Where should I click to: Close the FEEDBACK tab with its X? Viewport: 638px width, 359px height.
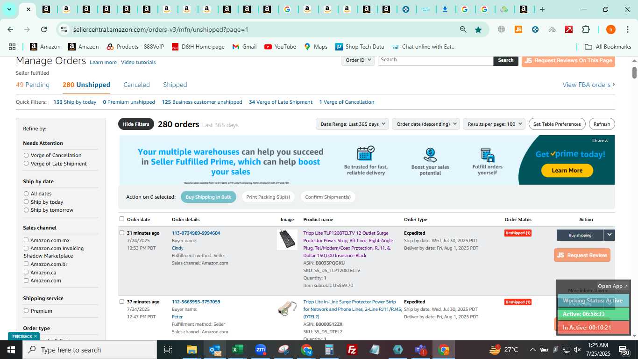[35, 336]
